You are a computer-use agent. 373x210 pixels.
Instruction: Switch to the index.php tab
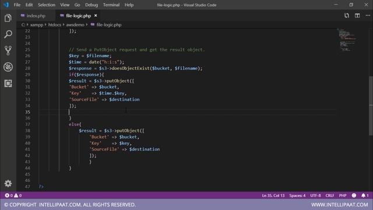(x=36, y=16)
